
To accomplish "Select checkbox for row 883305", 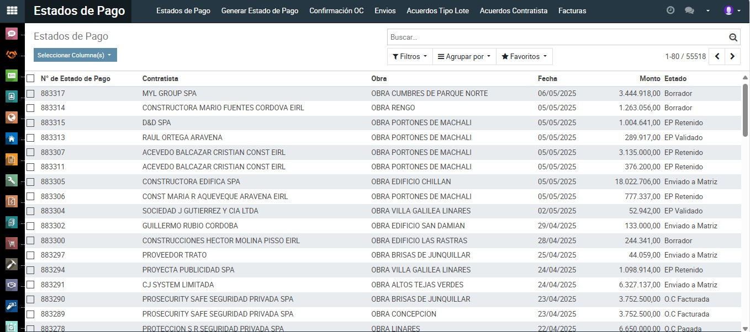I will click(x=30, y=181).
